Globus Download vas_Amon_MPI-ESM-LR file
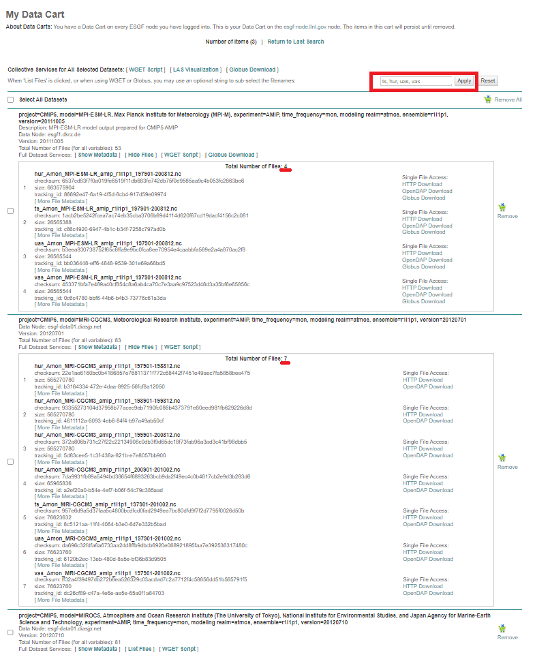This screenshot has width=535, height=657. [x=423, y=301]
